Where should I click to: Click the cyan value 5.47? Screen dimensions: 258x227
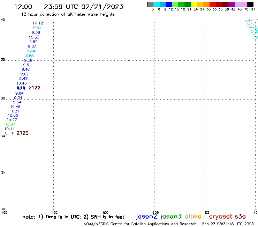coord(249,20)
